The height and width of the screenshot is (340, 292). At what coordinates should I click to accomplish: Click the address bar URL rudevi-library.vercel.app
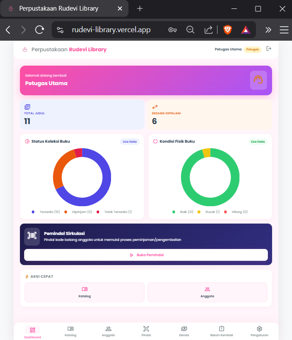coord(111,30)
